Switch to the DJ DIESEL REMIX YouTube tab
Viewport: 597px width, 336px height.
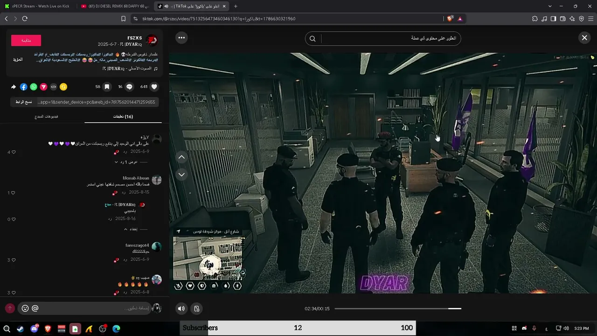pos(114,6)
